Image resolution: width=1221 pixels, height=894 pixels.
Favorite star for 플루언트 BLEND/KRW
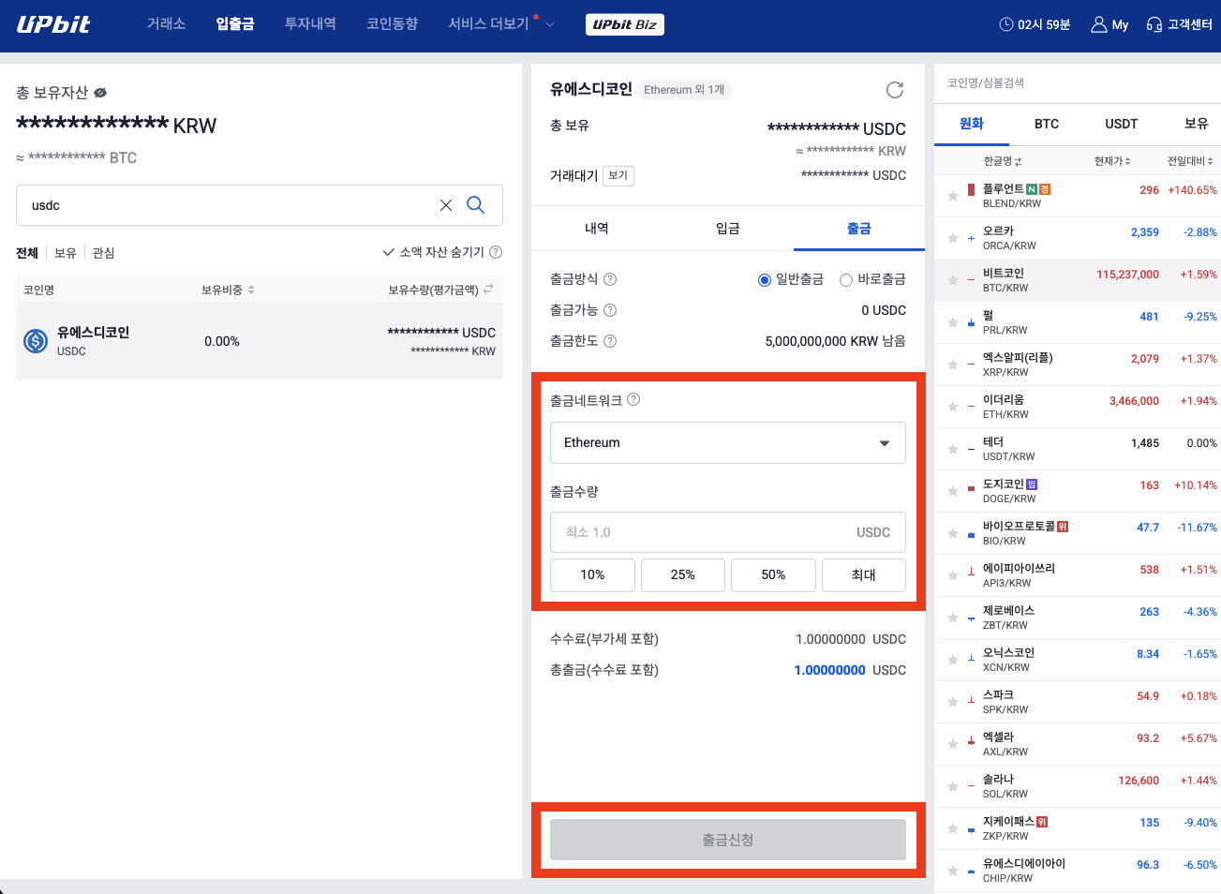point(952,196)
